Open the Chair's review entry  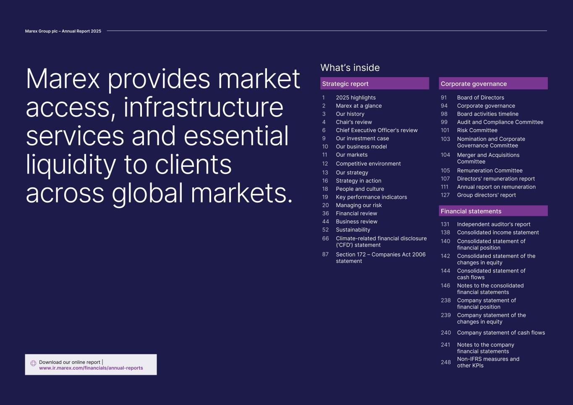(353, 122)
